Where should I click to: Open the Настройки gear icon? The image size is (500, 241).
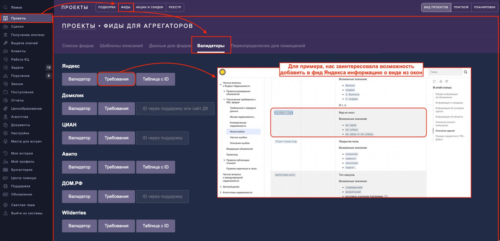[x=5, y=133]
